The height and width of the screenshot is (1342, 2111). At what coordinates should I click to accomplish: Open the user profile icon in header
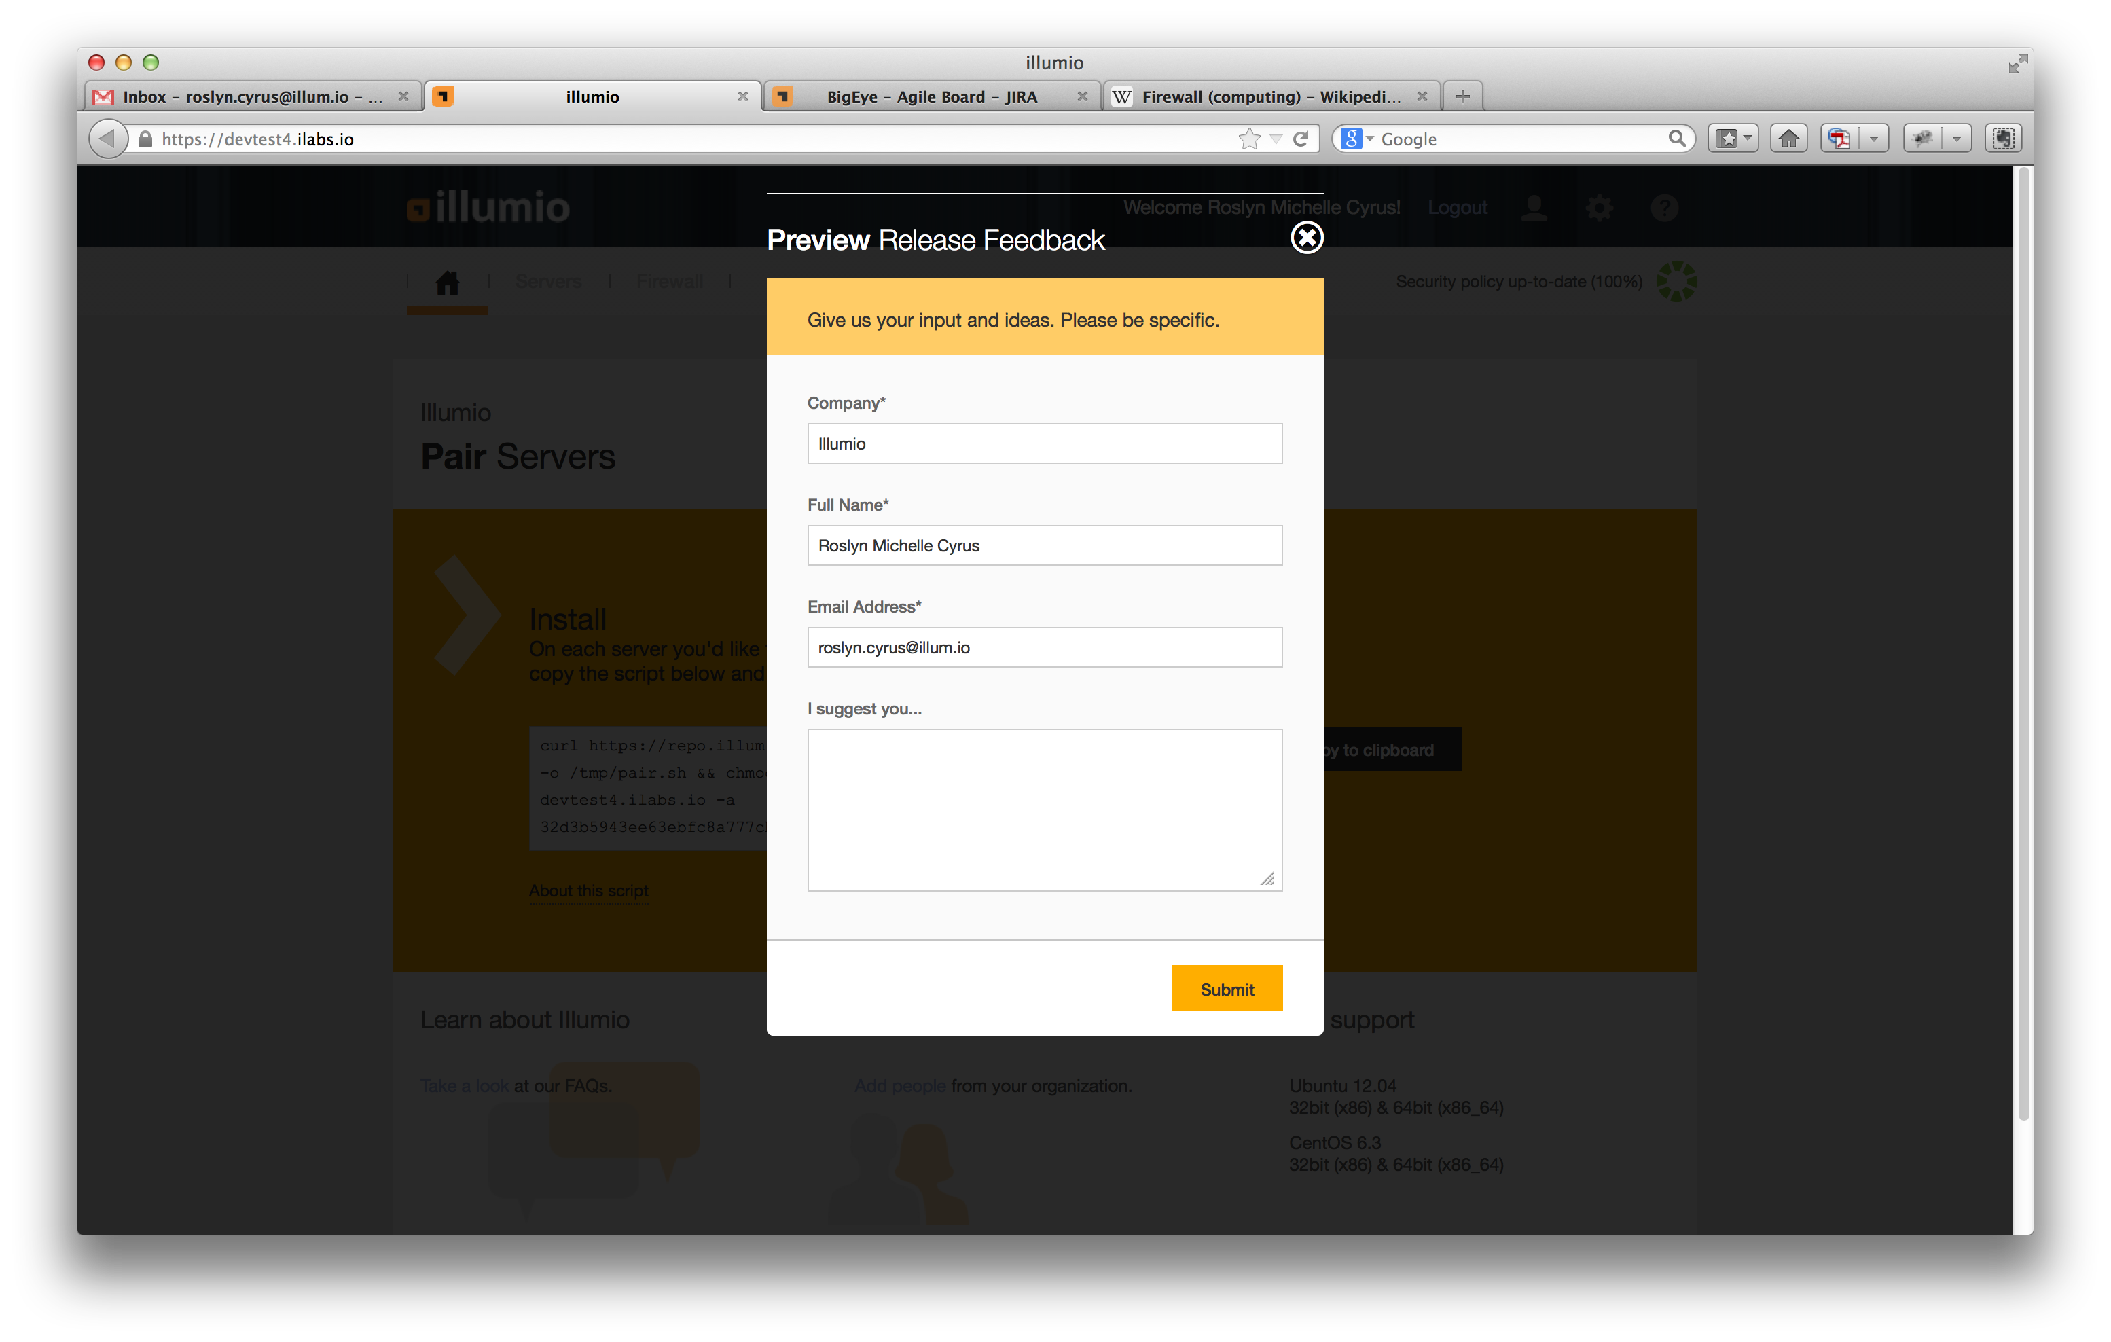[1534, 208]
